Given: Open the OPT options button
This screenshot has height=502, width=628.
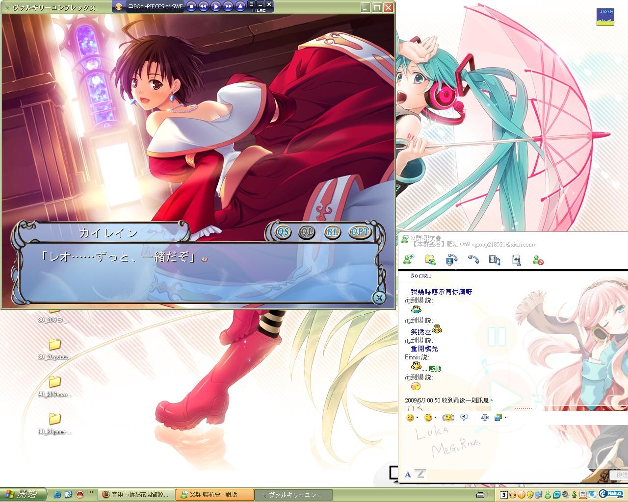Looking at the screenshot, I should 360,232.
